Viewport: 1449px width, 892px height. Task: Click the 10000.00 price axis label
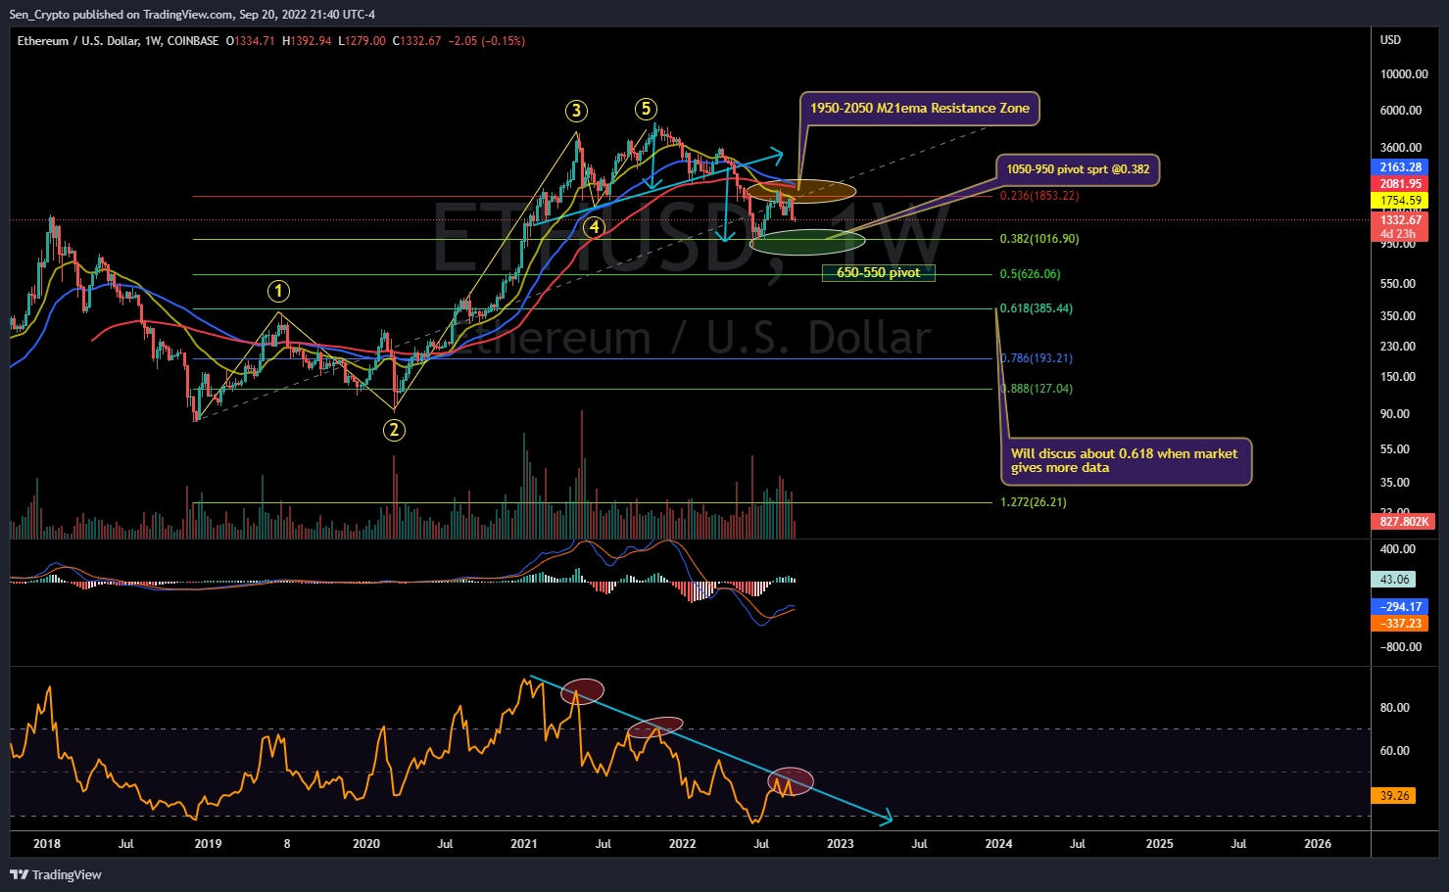pos(1404,74)
